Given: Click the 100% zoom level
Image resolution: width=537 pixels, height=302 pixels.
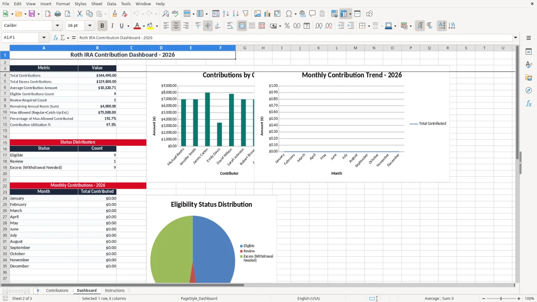Looking at the screenshot, I should tap(529, 298).
